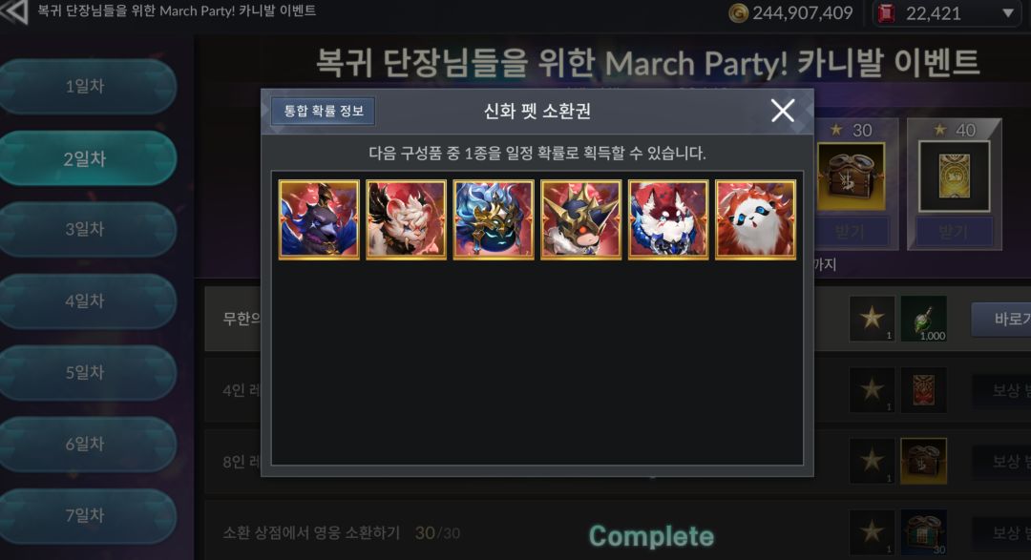The image size is (1031, 560).
Task: Expand the currency dropdown arrow
Action: tap(1008, 13)
